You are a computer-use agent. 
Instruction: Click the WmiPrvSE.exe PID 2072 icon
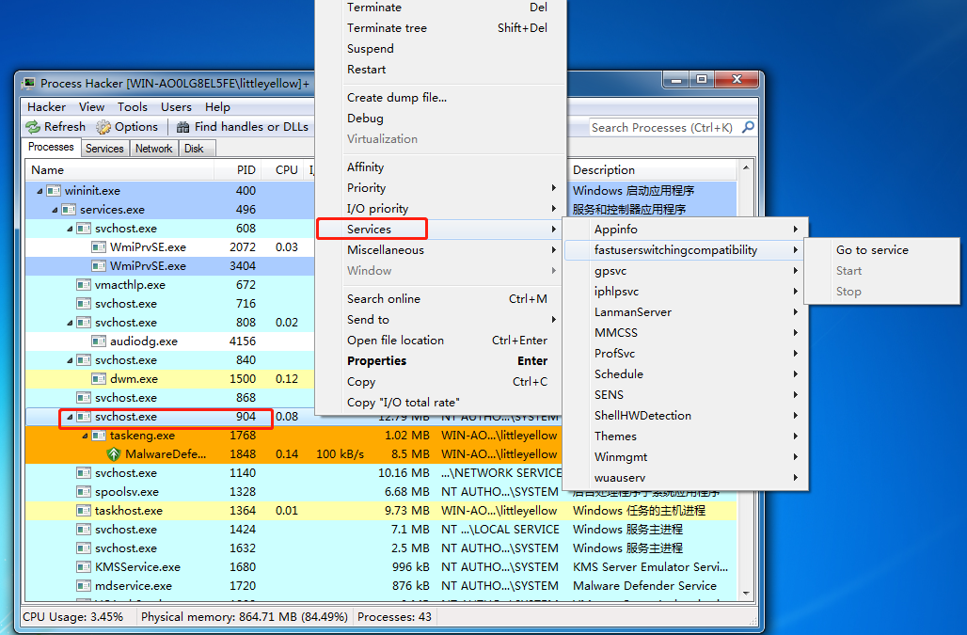point(99,247)
